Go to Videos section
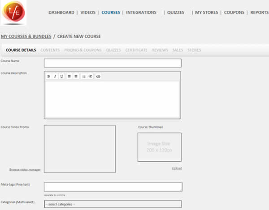 pyautogui.click(x=88, y=13)
